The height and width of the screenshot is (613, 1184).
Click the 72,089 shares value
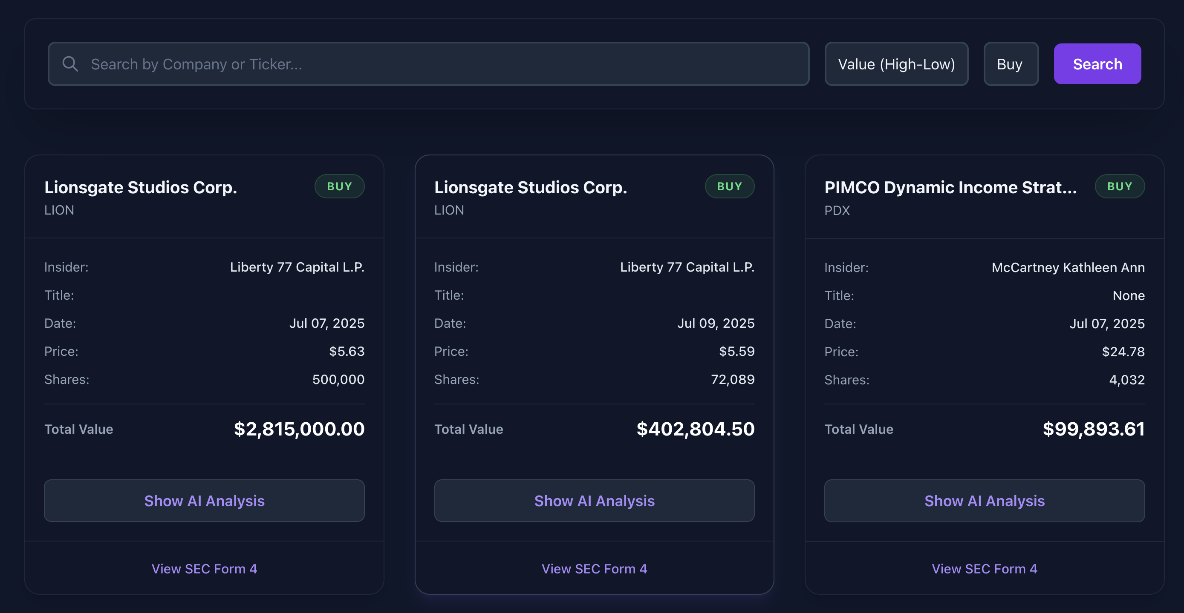tap(733, 379)
